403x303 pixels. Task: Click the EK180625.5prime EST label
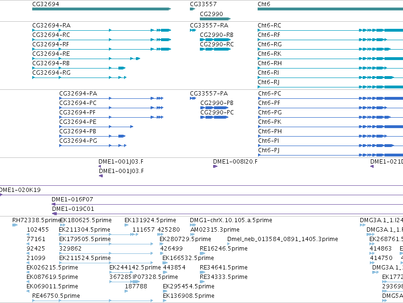[86, 220]
